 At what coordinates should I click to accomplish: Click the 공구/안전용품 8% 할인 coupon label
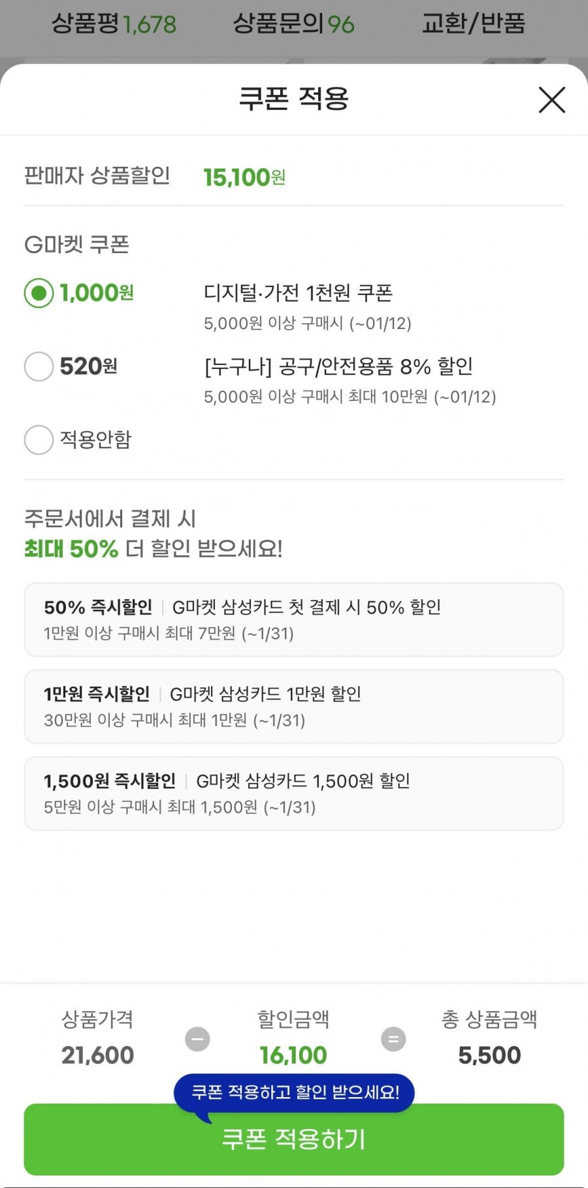(338, 366)
